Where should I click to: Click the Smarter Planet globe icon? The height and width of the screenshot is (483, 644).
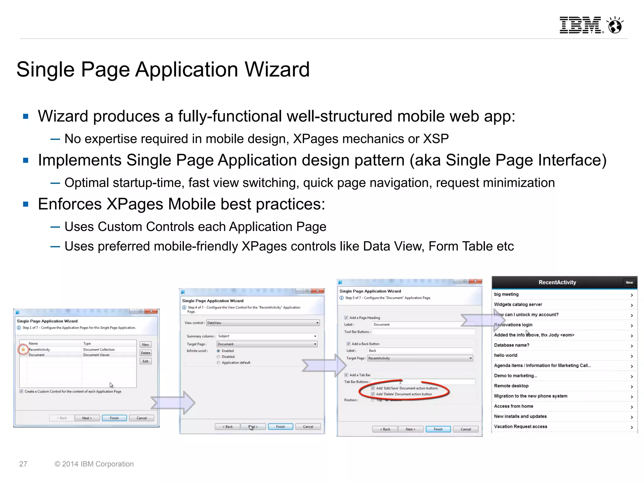pos(615,25)
